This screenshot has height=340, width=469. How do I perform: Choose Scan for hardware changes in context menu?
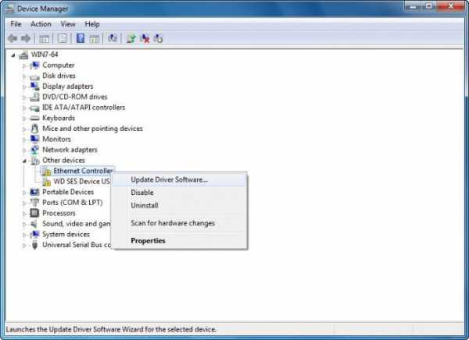coord(179,223)
